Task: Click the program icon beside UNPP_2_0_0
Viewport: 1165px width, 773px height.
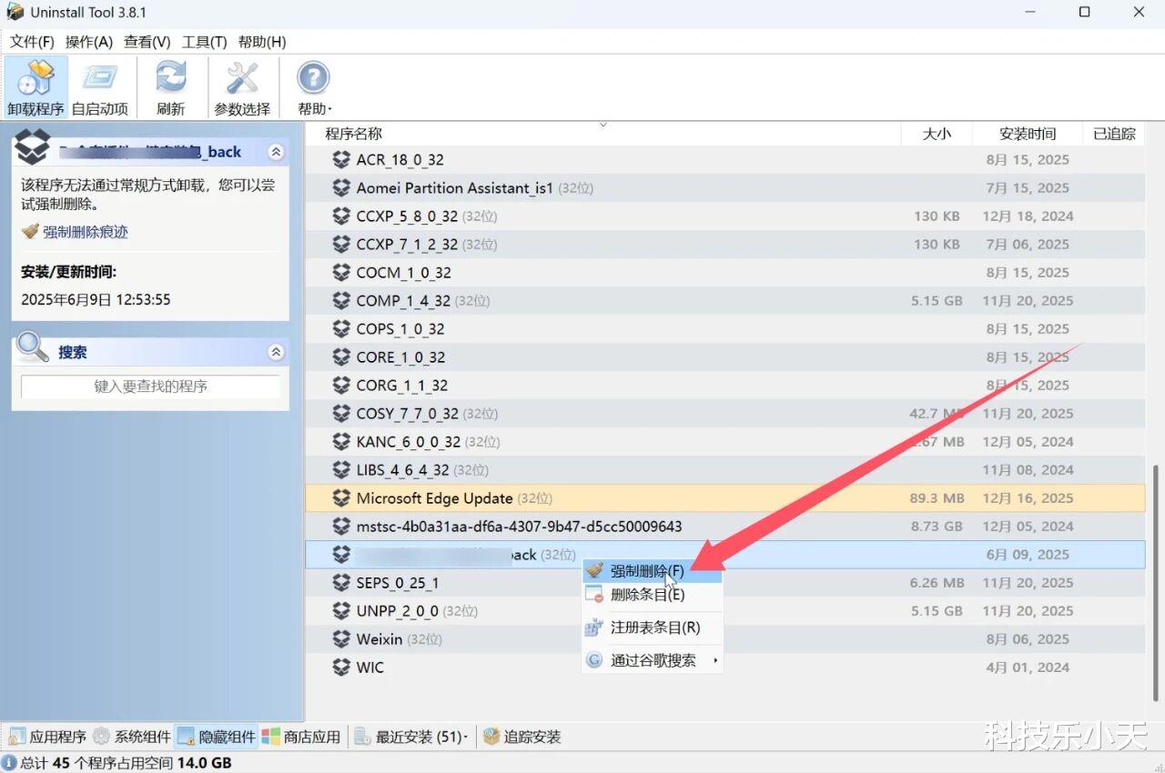Action: tap(341, 611)
